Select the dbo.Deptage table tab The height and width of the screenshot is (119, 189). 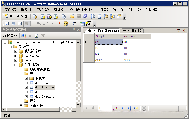[x=103, y=31]
